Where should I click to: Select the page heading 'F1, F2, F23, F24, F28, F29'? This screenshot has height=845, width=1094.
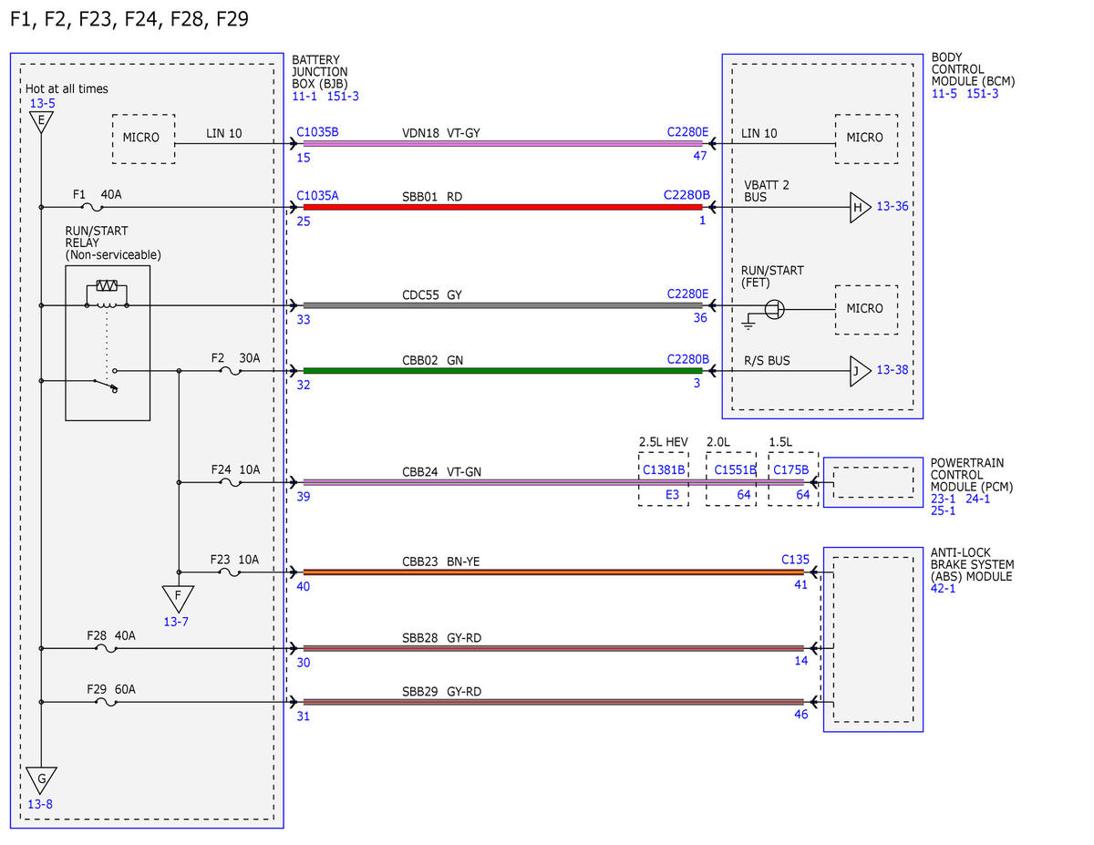128,19
